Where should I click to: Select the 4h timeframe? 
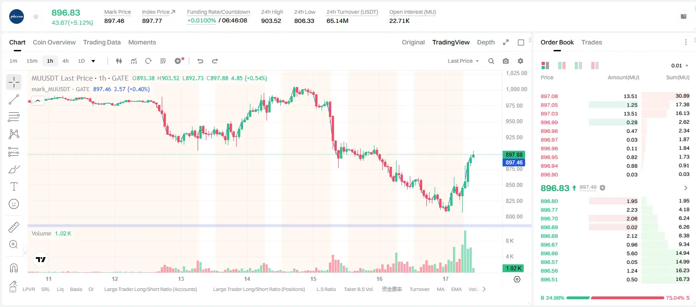point(65,61)
